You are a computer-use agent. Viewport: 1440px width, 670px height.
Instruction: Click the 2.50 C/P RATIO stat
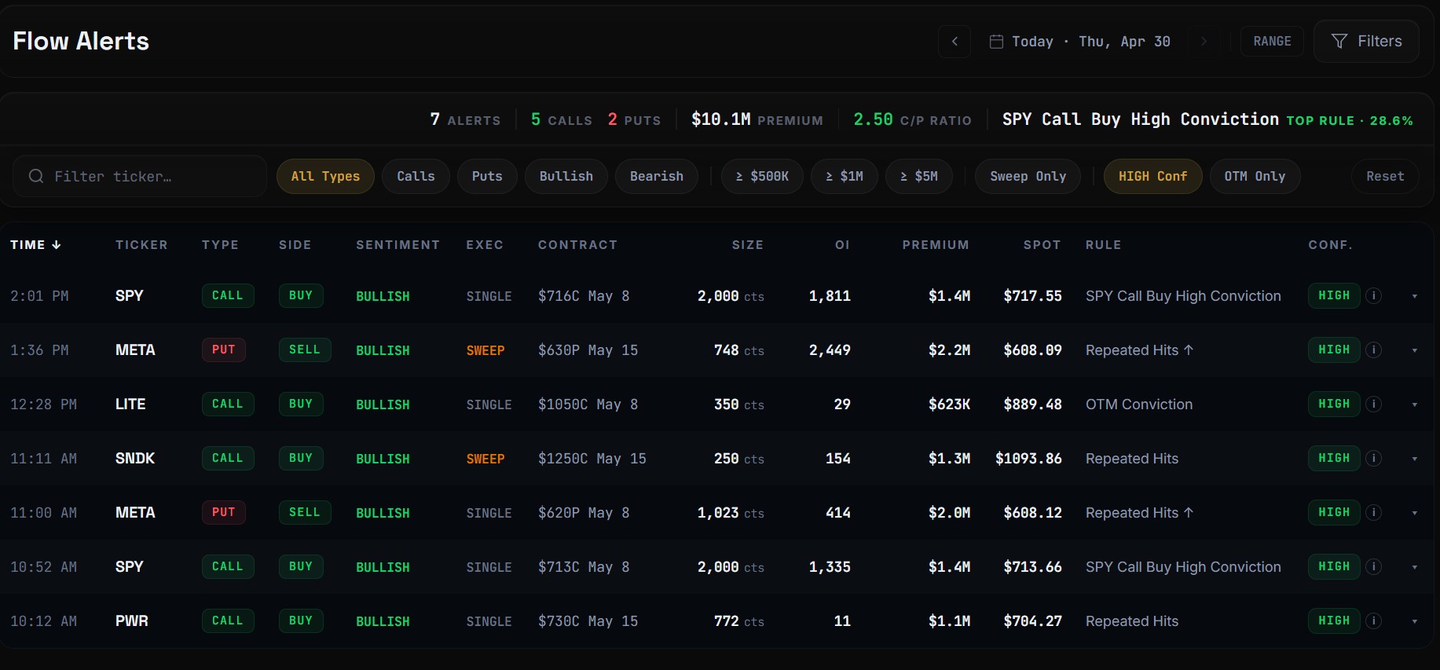pos(912,119)
